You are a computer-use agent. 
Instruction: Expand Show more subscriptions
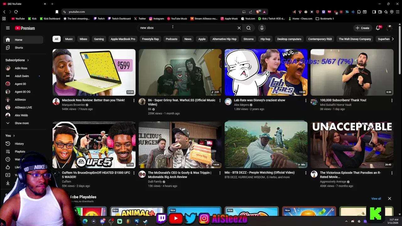coord(21,123)
